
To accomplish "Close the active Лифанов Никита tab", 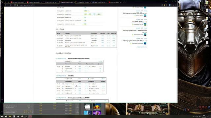I will [74, 2].
